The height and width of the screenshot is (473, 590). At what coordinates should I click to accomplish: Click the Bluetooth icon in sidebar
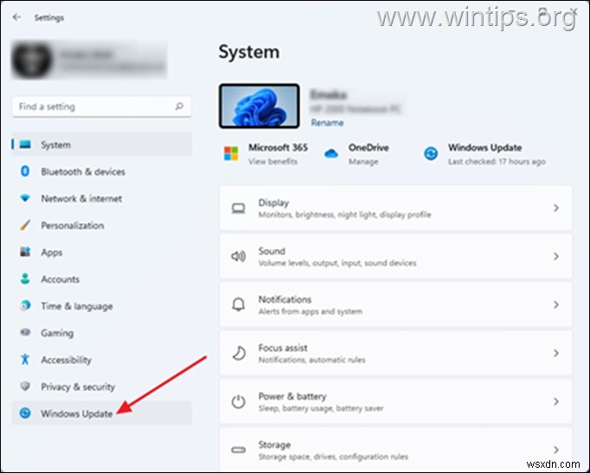pos(25,171)
